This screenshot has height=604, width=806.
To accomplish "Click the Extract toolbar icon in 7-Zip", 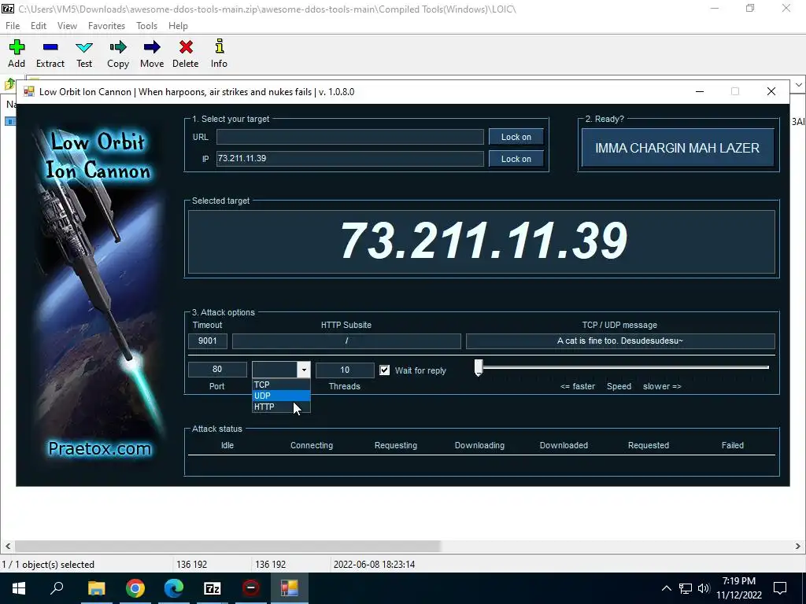I will (x=50, y=47).
